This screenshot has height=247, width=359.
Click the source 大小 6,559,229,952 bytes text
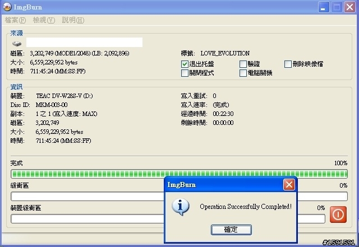point(54,62)
